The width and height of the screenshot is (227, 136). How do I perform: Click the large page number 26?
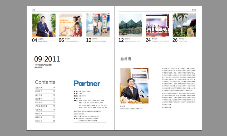175,40
